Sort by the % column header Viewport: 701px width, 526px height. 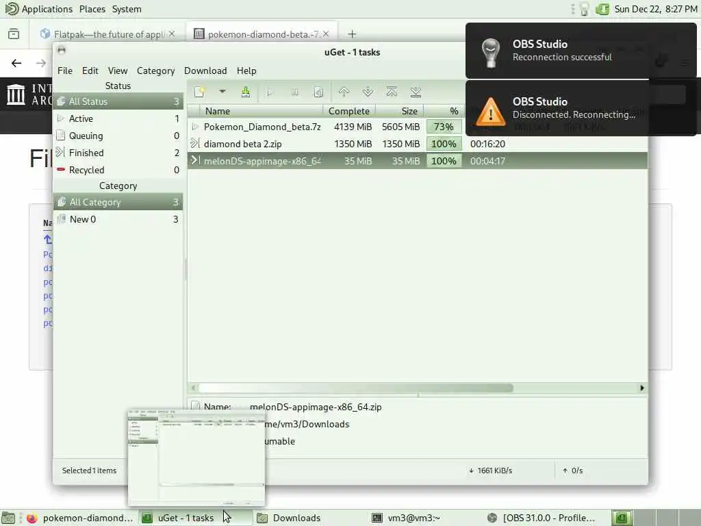pyautogui.click(x=444, y=111)
